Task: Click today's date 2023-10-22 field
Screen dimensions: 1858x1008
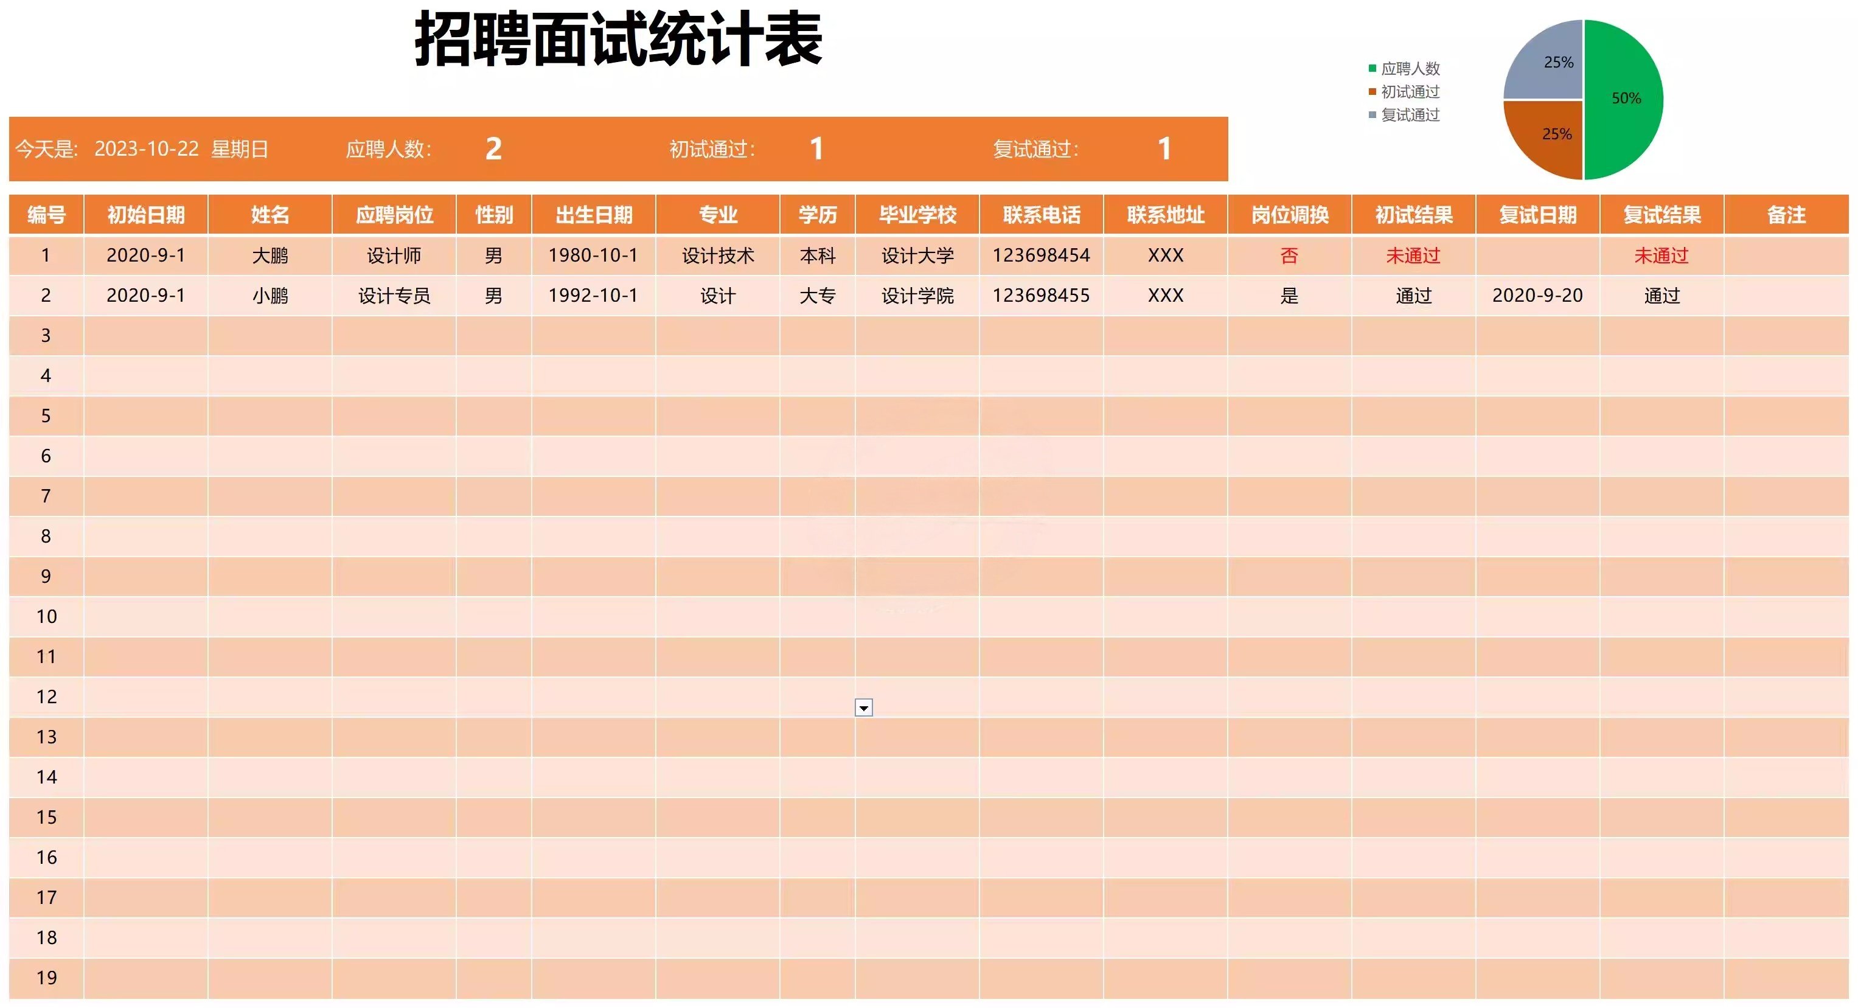Action: [147, 149]
